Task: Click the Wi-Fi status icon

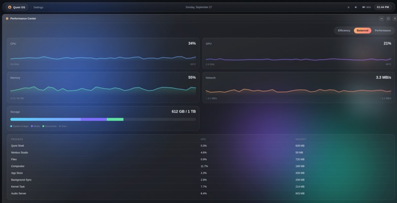Action: 348,7
